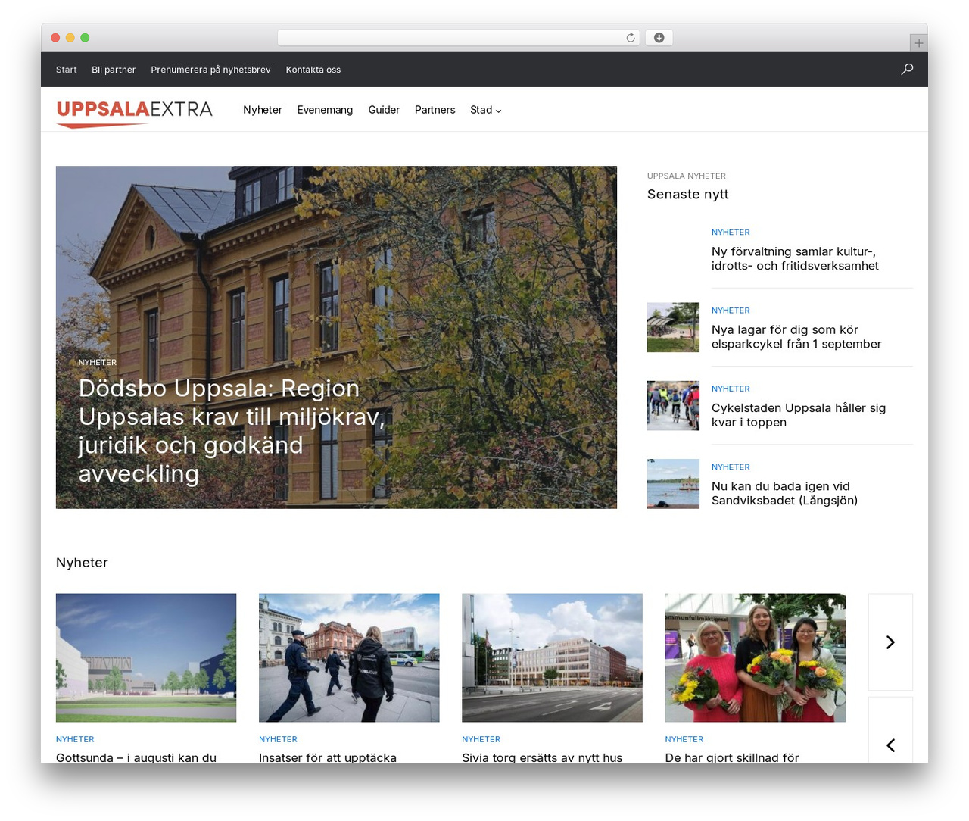Expand the Stad dropdown menu
Viewport: 969px width, 821px height.
(x=486, y=110)
